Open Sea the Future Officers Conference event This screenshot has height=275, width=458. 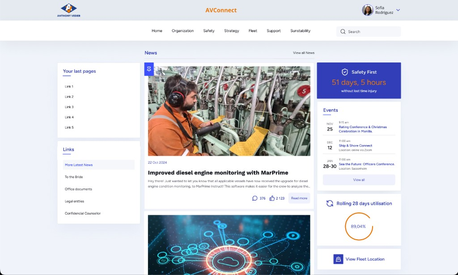pyautogui.click(x=367, y=164)
